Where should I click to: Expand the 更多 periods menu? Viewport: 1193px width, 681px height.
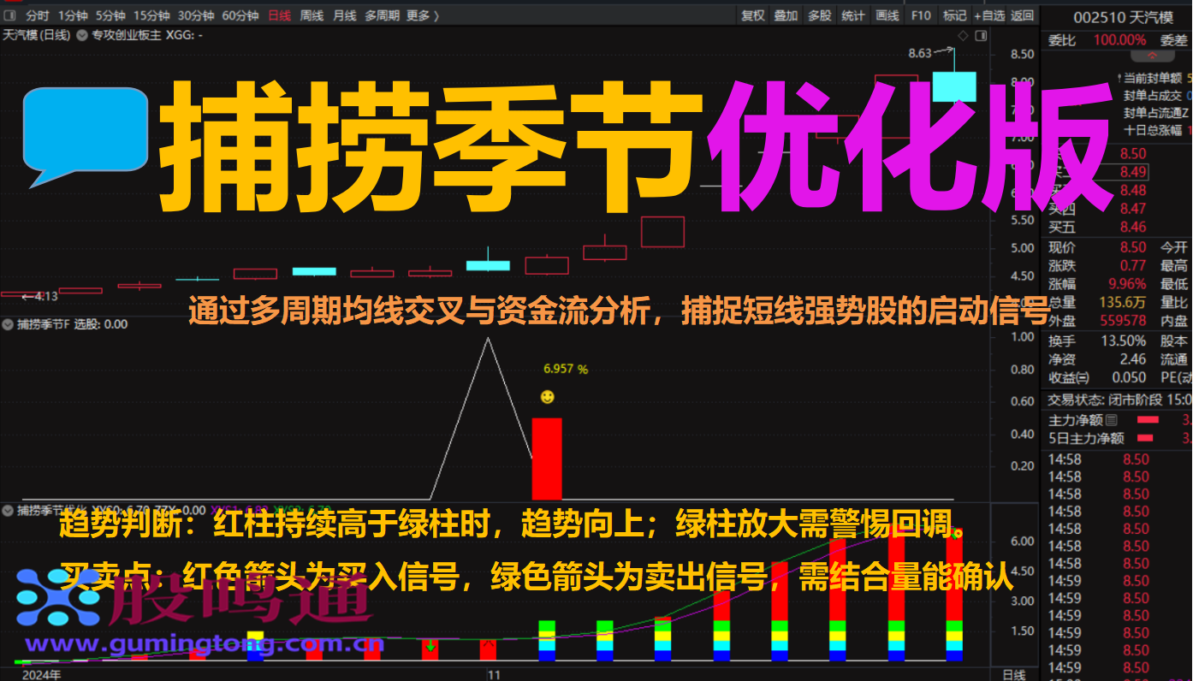coord(417,15)
